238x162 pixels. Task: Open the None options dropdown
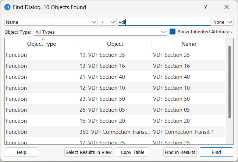(x=223, y=22)
